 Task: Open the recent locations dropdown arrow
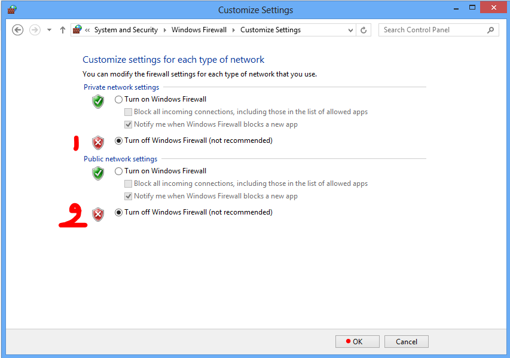[x=49, y=30]
